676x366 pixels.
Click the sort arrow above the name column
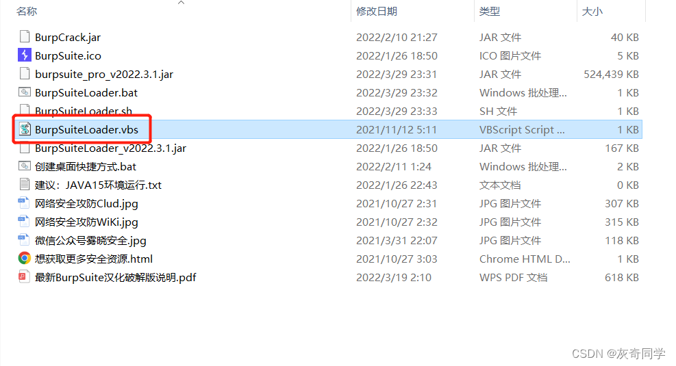point(181,3)
